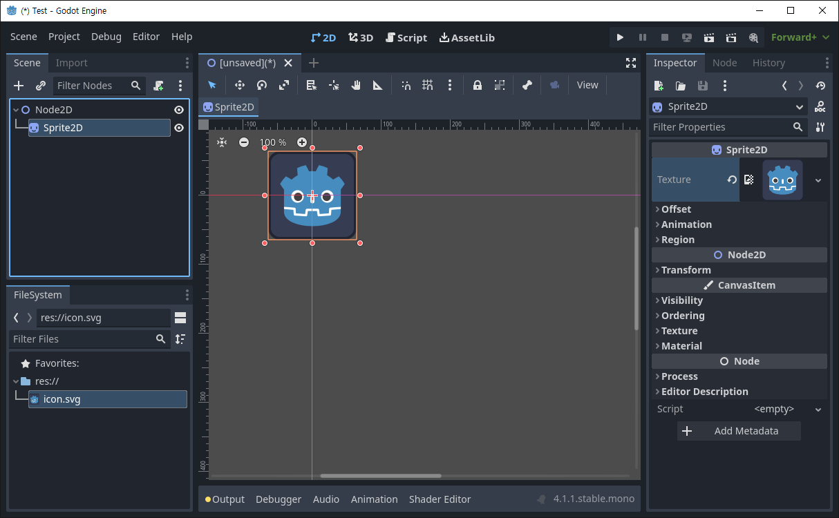Toggle smart snapping in canvas toolbar
The image size is (839, 518).
pyautogui.click(x=406, y=85)
